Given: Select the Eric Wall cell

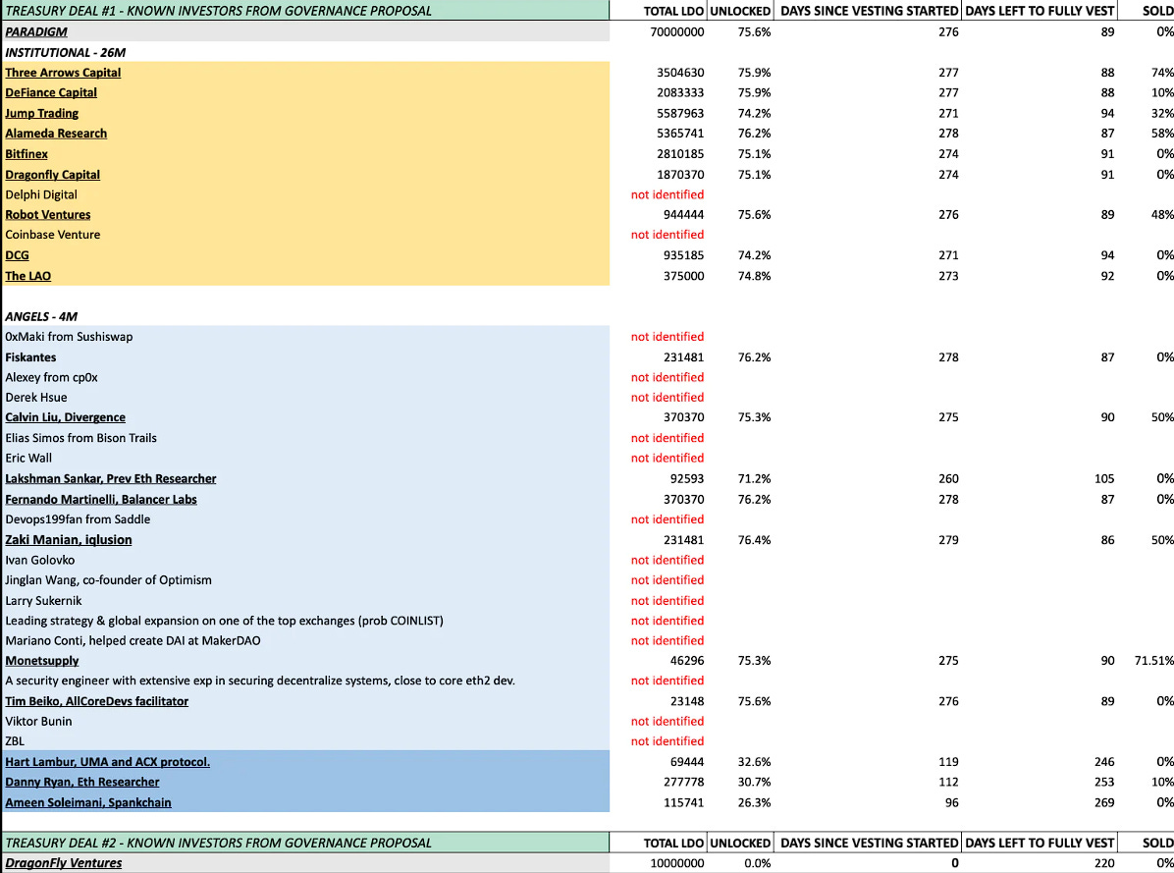Looking at the screenshot, I should (28, 459).
